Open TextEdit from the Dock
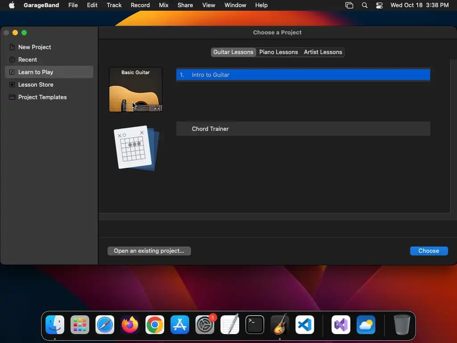 (230, 325)
